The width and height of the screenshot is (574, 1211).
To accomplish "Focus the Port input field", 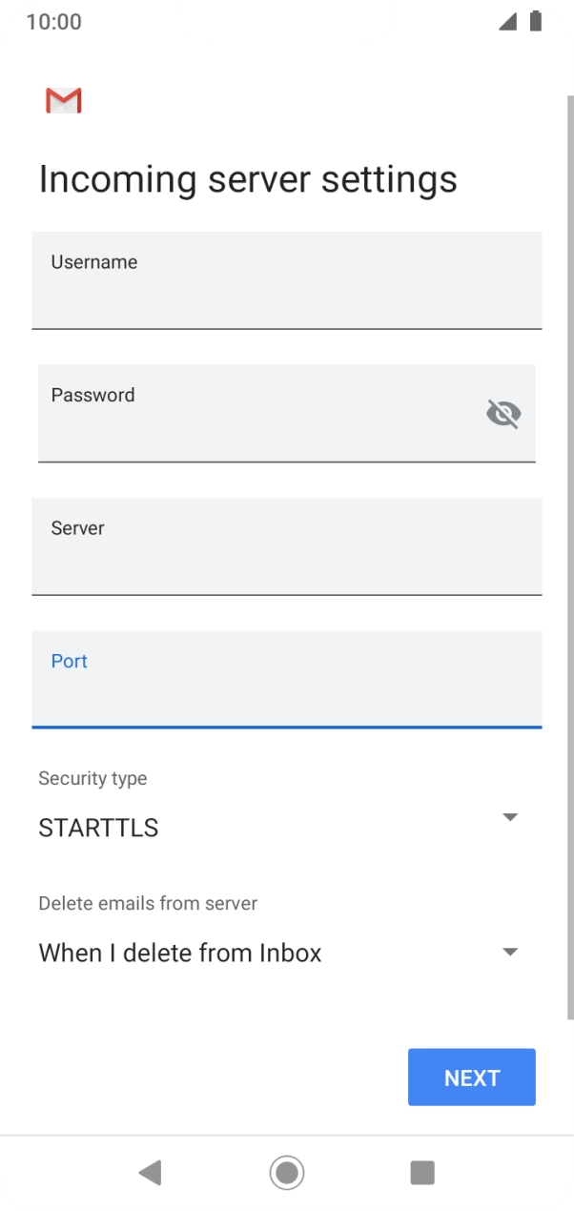I will [286, 679].
